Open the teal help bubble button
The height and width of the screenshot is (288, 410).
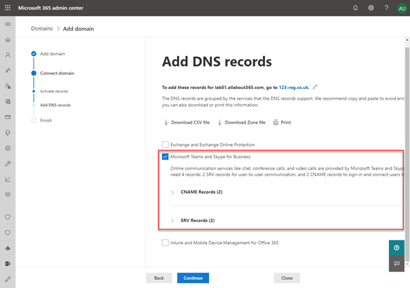point(396,248)
